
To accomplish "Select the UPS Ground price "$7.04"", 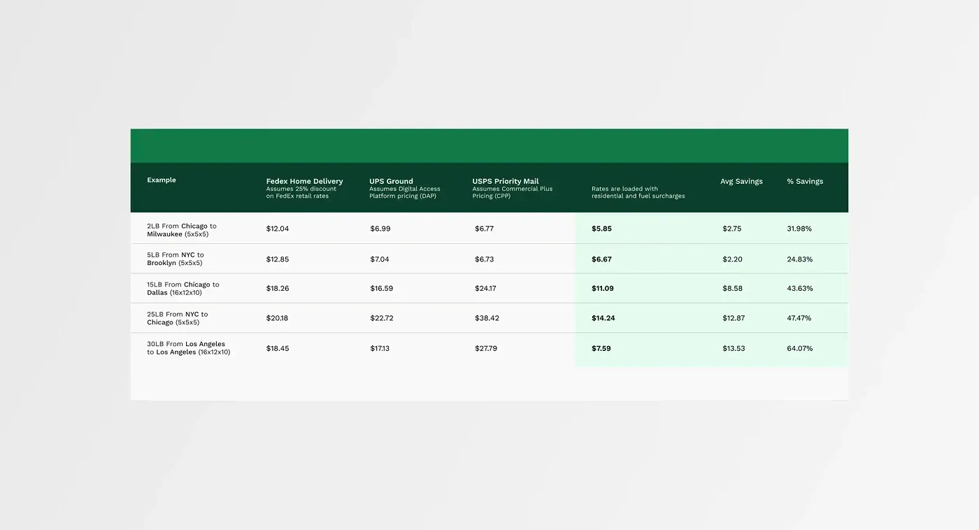I will (x=380, y=259).
